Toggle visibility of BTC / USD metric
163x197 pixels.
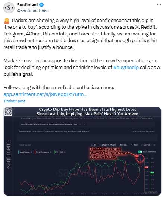click(x=65, y=152)
